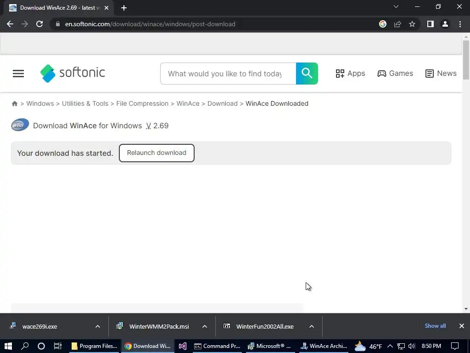Open weather widget showing 46°F

pyautogui.click(x=369, y=346)
